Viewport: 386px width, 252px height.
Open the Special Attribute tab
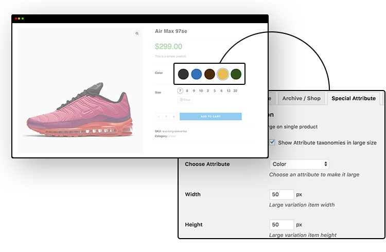pos(354,98)
